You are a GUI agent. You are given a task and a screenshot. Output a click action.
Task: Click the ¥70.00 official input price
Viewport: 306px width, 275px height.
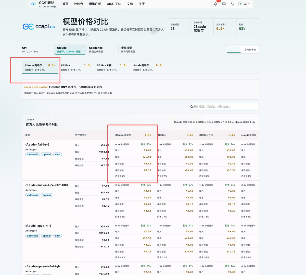[x=105, y=145]
